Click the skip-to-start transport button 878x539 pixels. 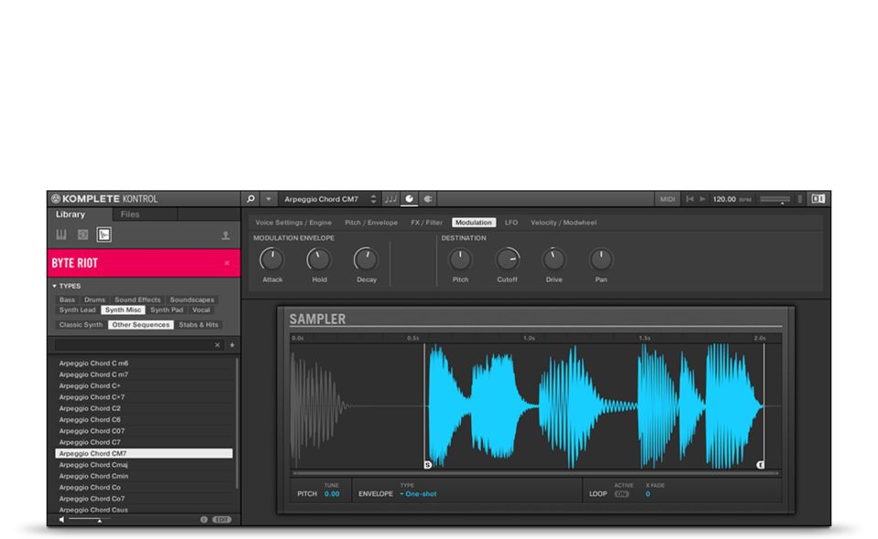coord(690,199)
